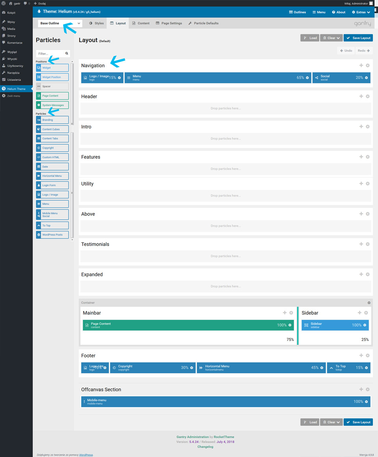Click the Redo button

364,51
